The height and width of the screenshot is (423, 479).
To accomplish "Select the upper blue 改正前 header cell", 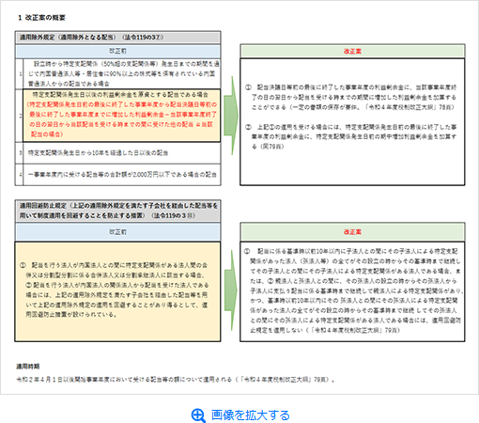I will [x=118, y=52].
